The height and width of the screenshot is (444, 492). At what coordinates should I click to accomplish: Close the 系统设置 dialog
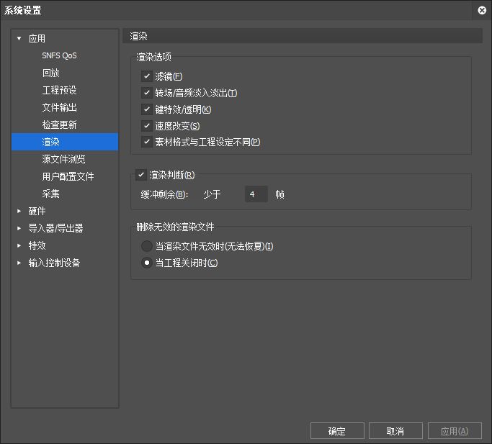pyautogui.click(x=482, y=10)
